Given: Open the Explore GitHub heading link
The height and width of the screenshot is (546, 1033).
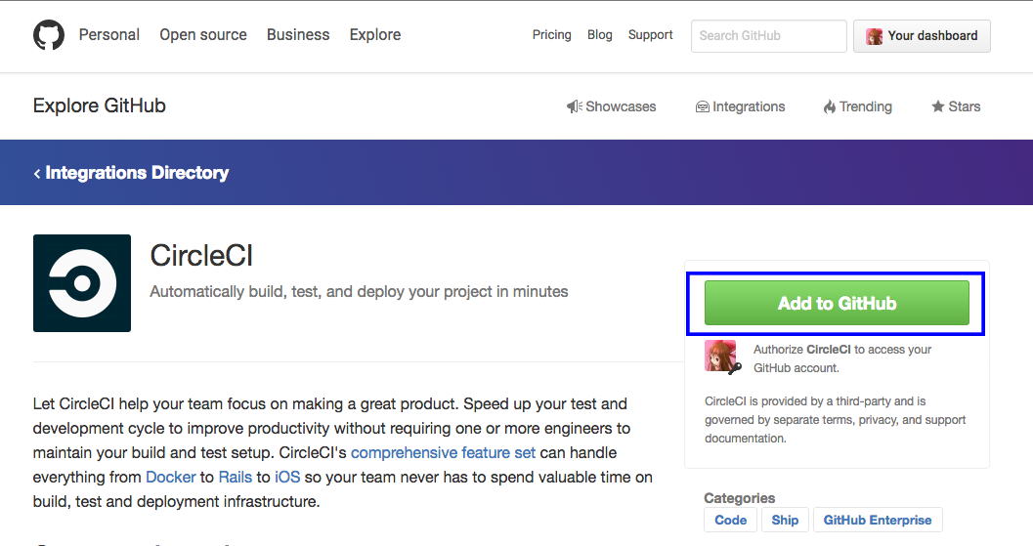Looking at the screenshot, I should pyautogui.click(x=100, y=106).
